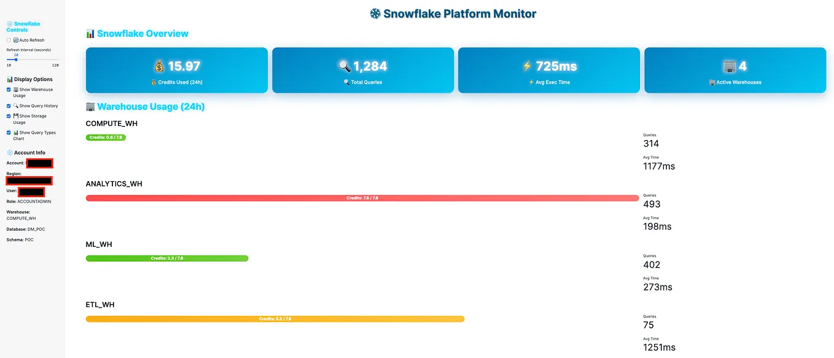This screenshot has height=358, width=834.
Task: Click the redacted Account field value
Action: click(x=39, y=163)
